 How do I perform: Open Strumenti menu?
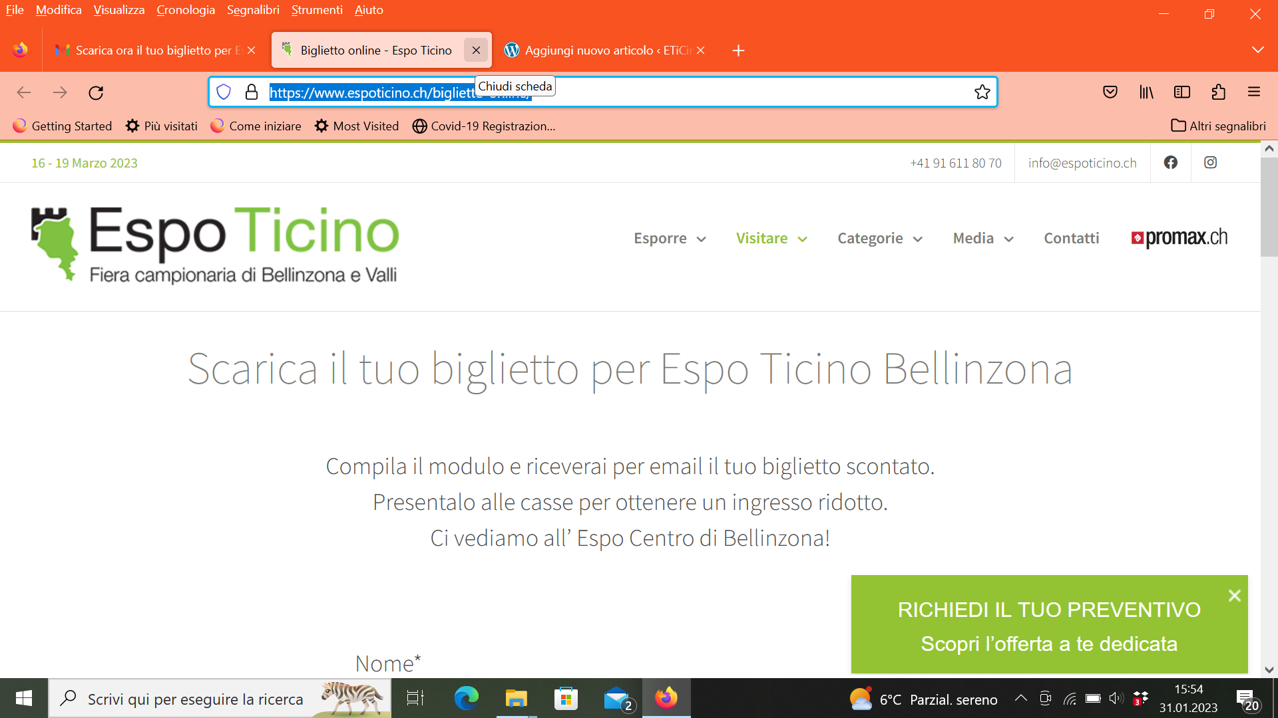click(317, 10)
